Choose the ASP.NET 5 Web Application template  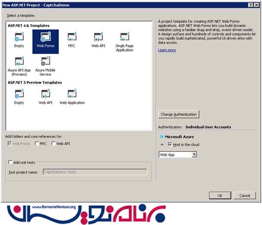[72, 96]
